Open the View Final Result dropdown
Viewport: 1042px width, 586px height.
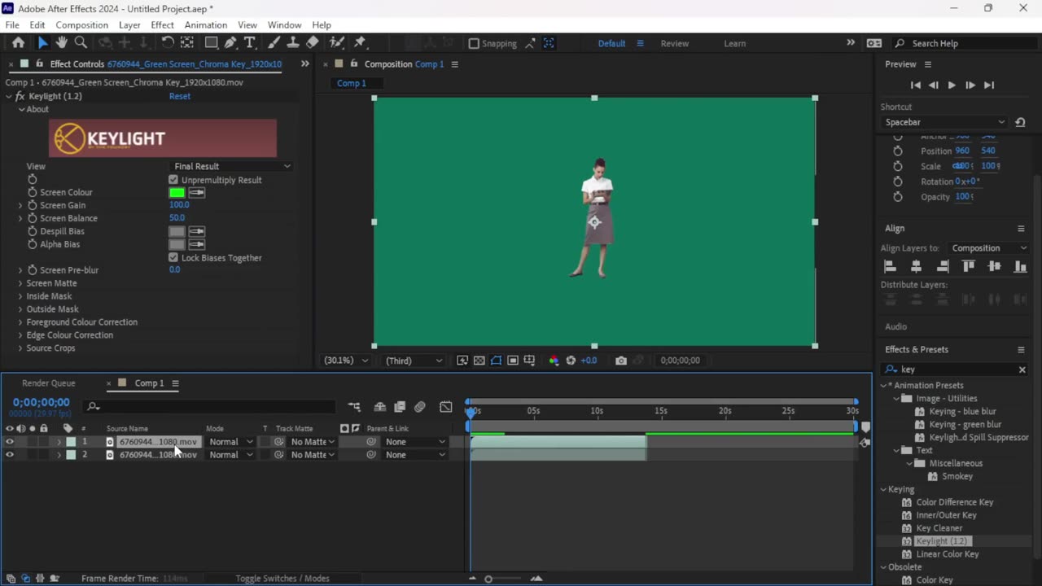pos(231,166)
